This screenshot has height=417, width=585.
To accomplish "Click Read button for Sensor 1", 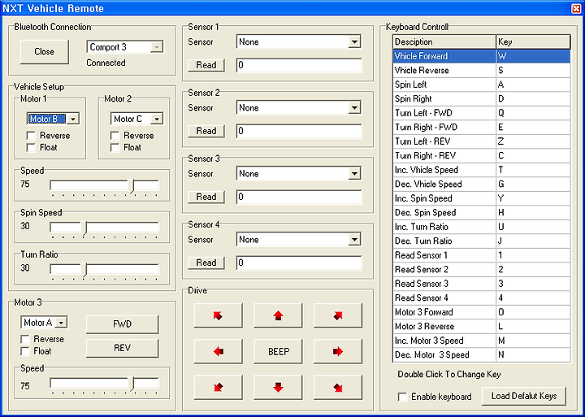I will (x=206, y=65).
